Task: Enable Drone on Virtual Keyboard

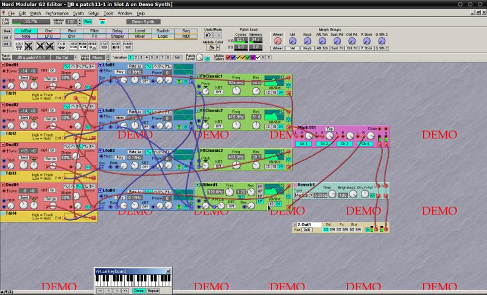Action: [x=139, y=291]
